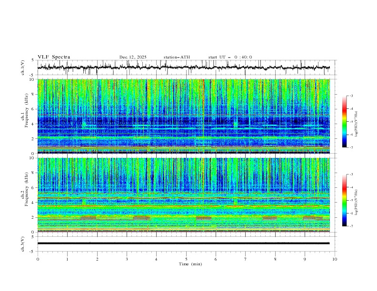377x291 pixels.
Task: Click the 'ch.3(V)' axis label
Action: click(x=23, y=244)
